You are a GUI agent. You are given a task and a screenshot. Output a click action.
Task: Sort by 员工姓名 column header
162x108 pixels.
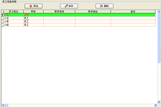coord(14,11)
